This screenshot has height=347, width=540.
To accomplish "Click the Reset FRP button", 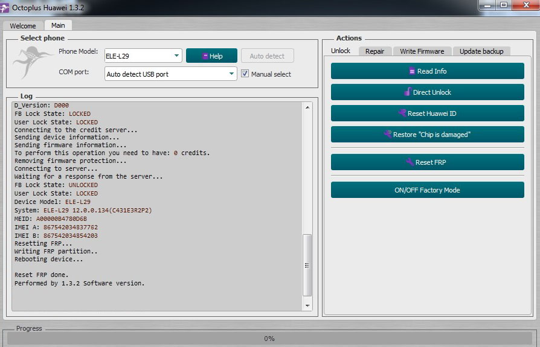I will [428, 162].
